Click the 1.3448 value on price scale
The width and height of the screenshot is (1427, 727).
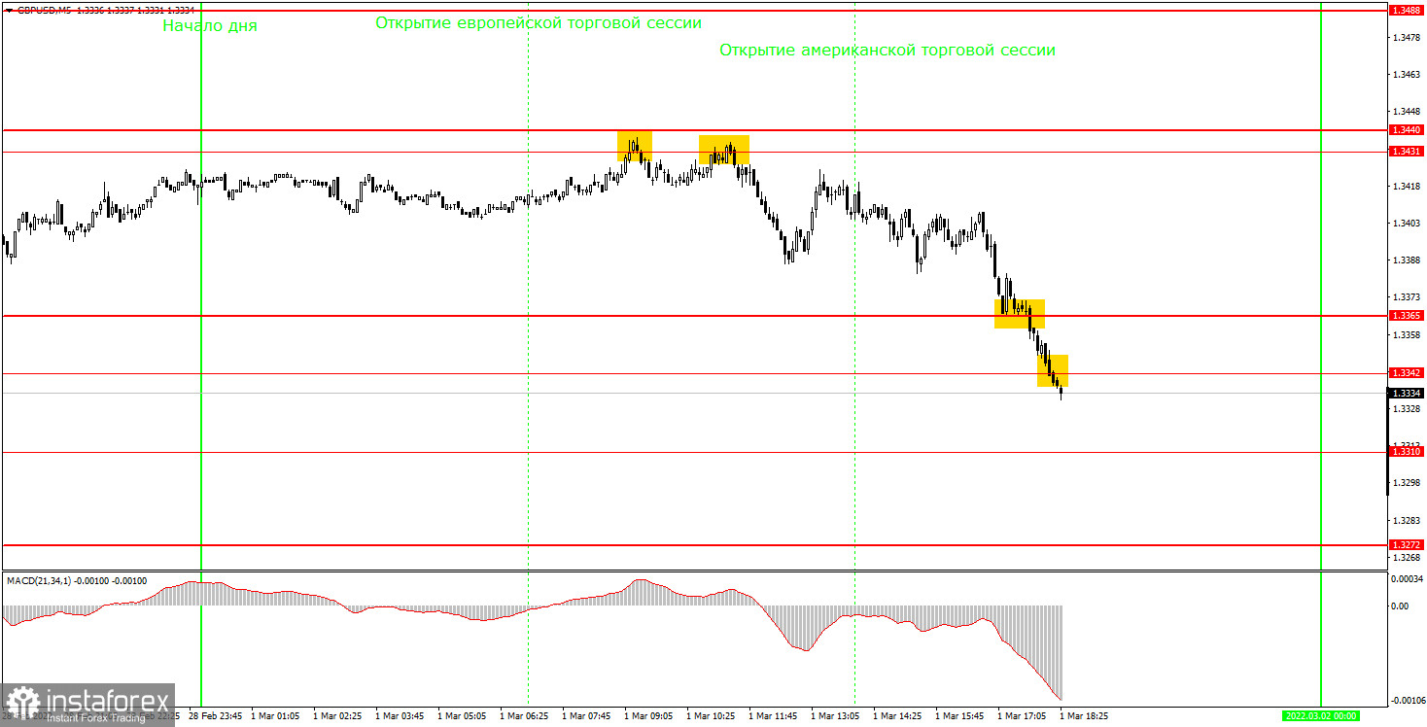click(x=1406, y=112)
